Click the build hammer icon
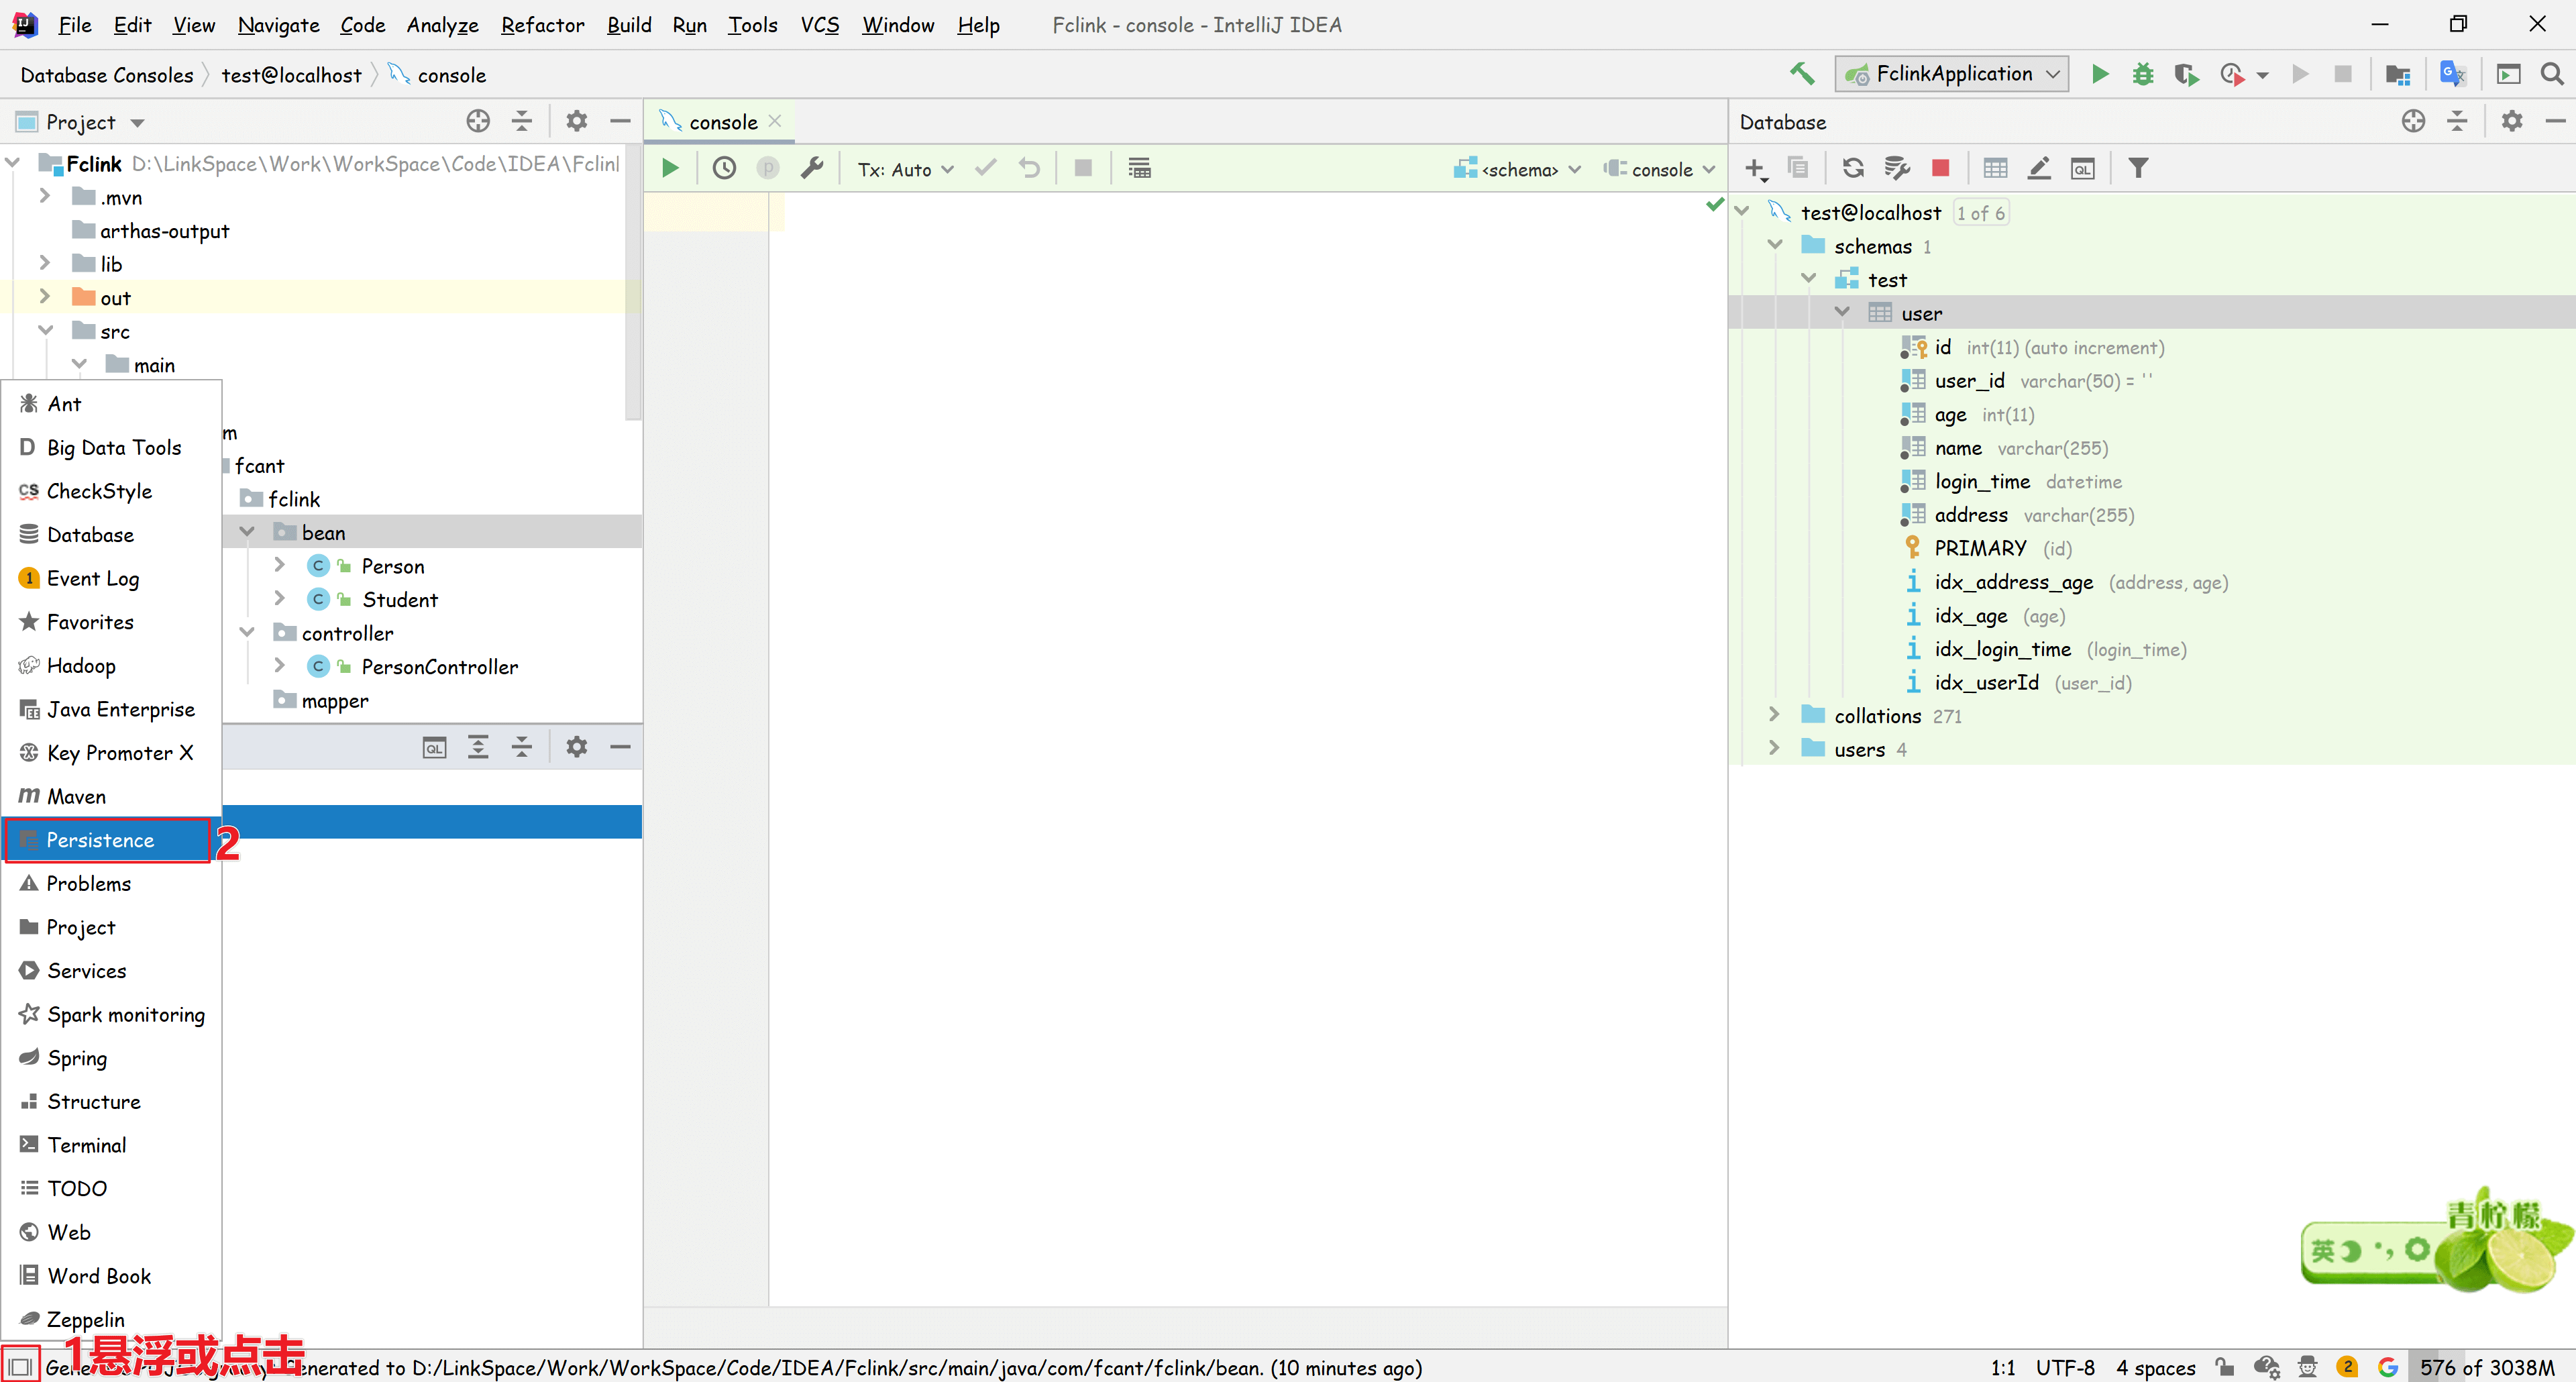 click(x=1802, y=74)
